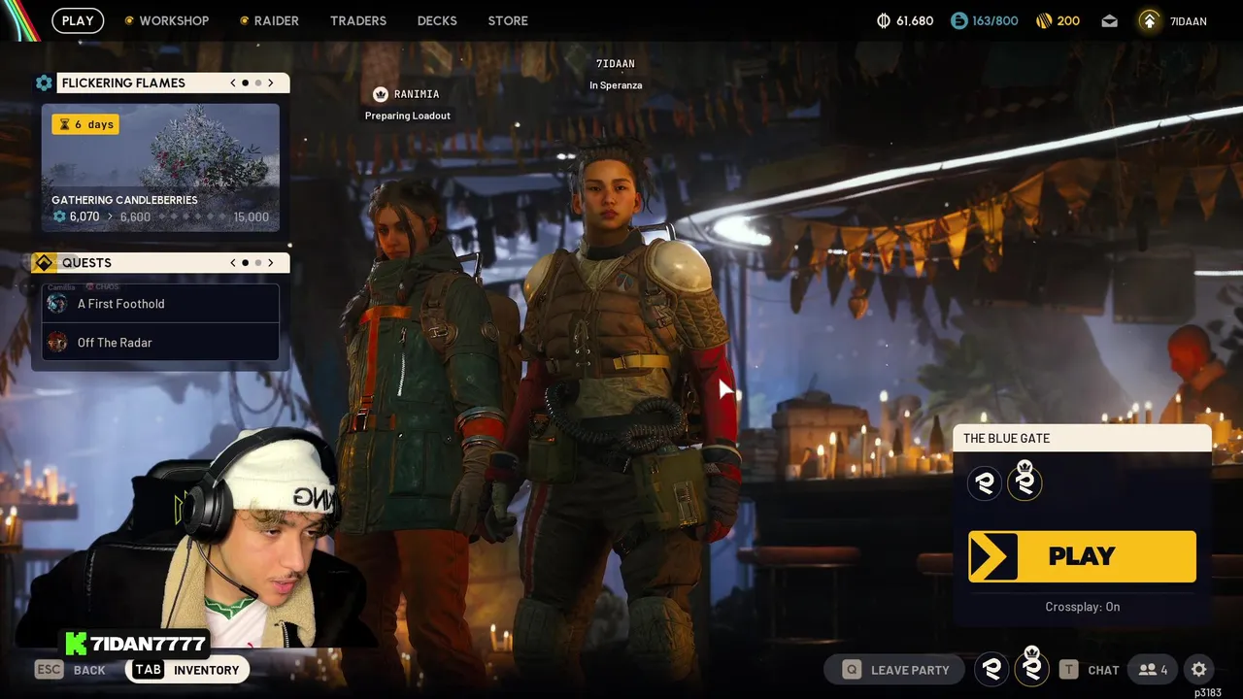Click the blue currency icon beside 163/800
Viewport: 1243px width, 699px height.
pos(958,20)
